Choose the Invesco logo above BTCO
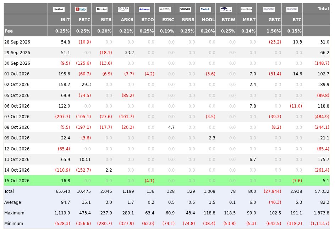Image resolution: width=335 pixels, height=230 pixels. point(144,9)
